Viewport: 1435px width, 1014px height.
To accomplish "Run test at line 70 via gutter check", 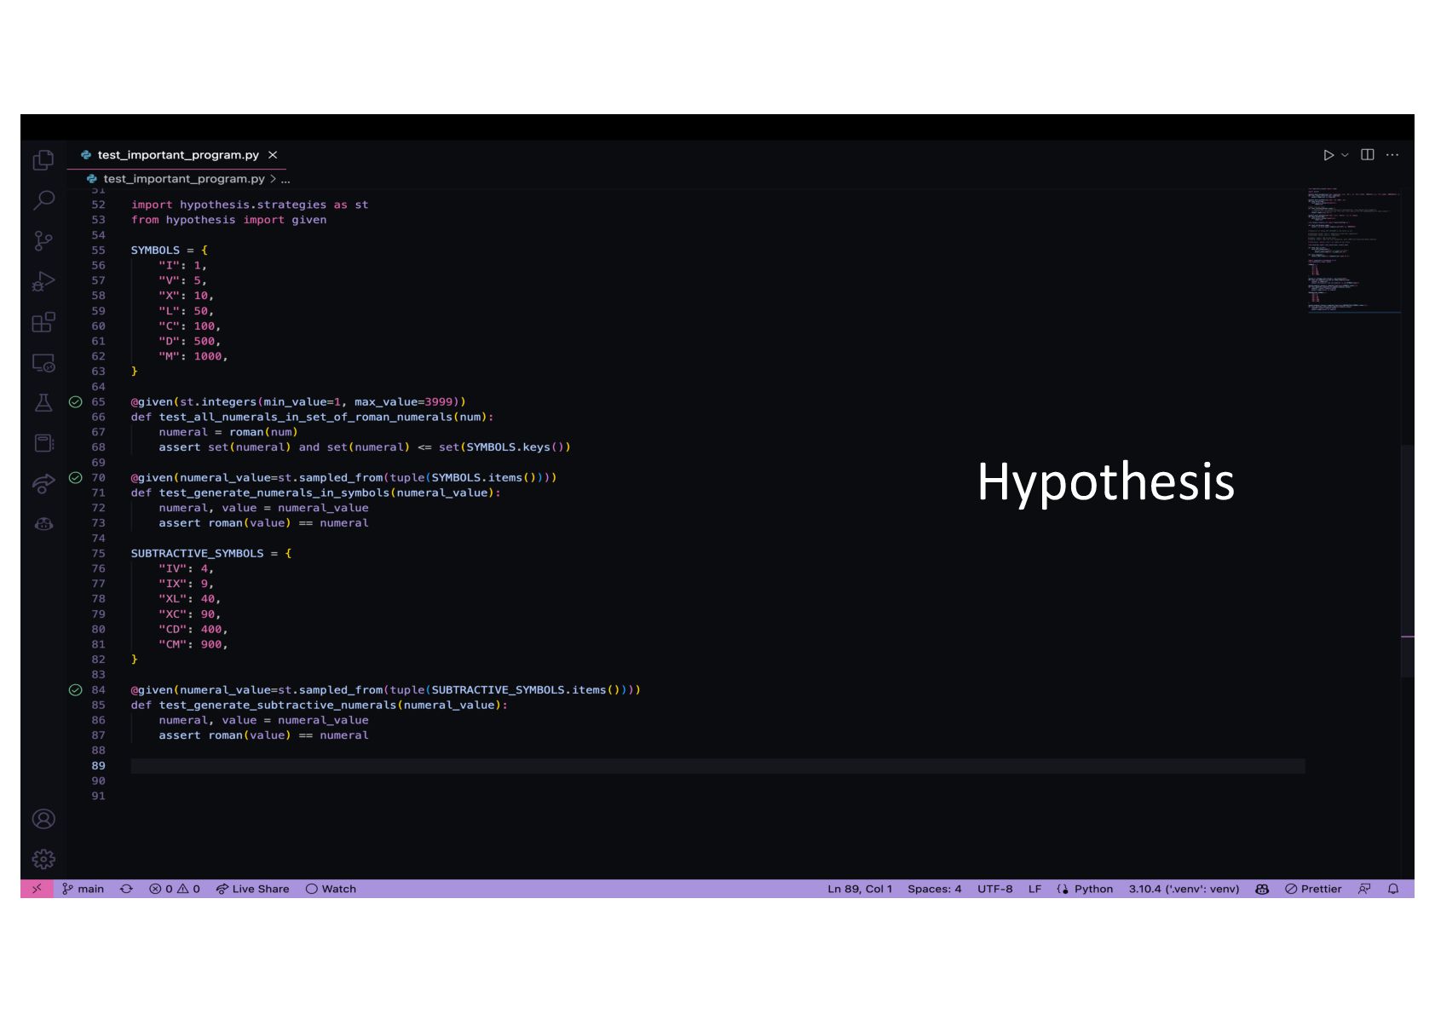I will pos(76,478).
